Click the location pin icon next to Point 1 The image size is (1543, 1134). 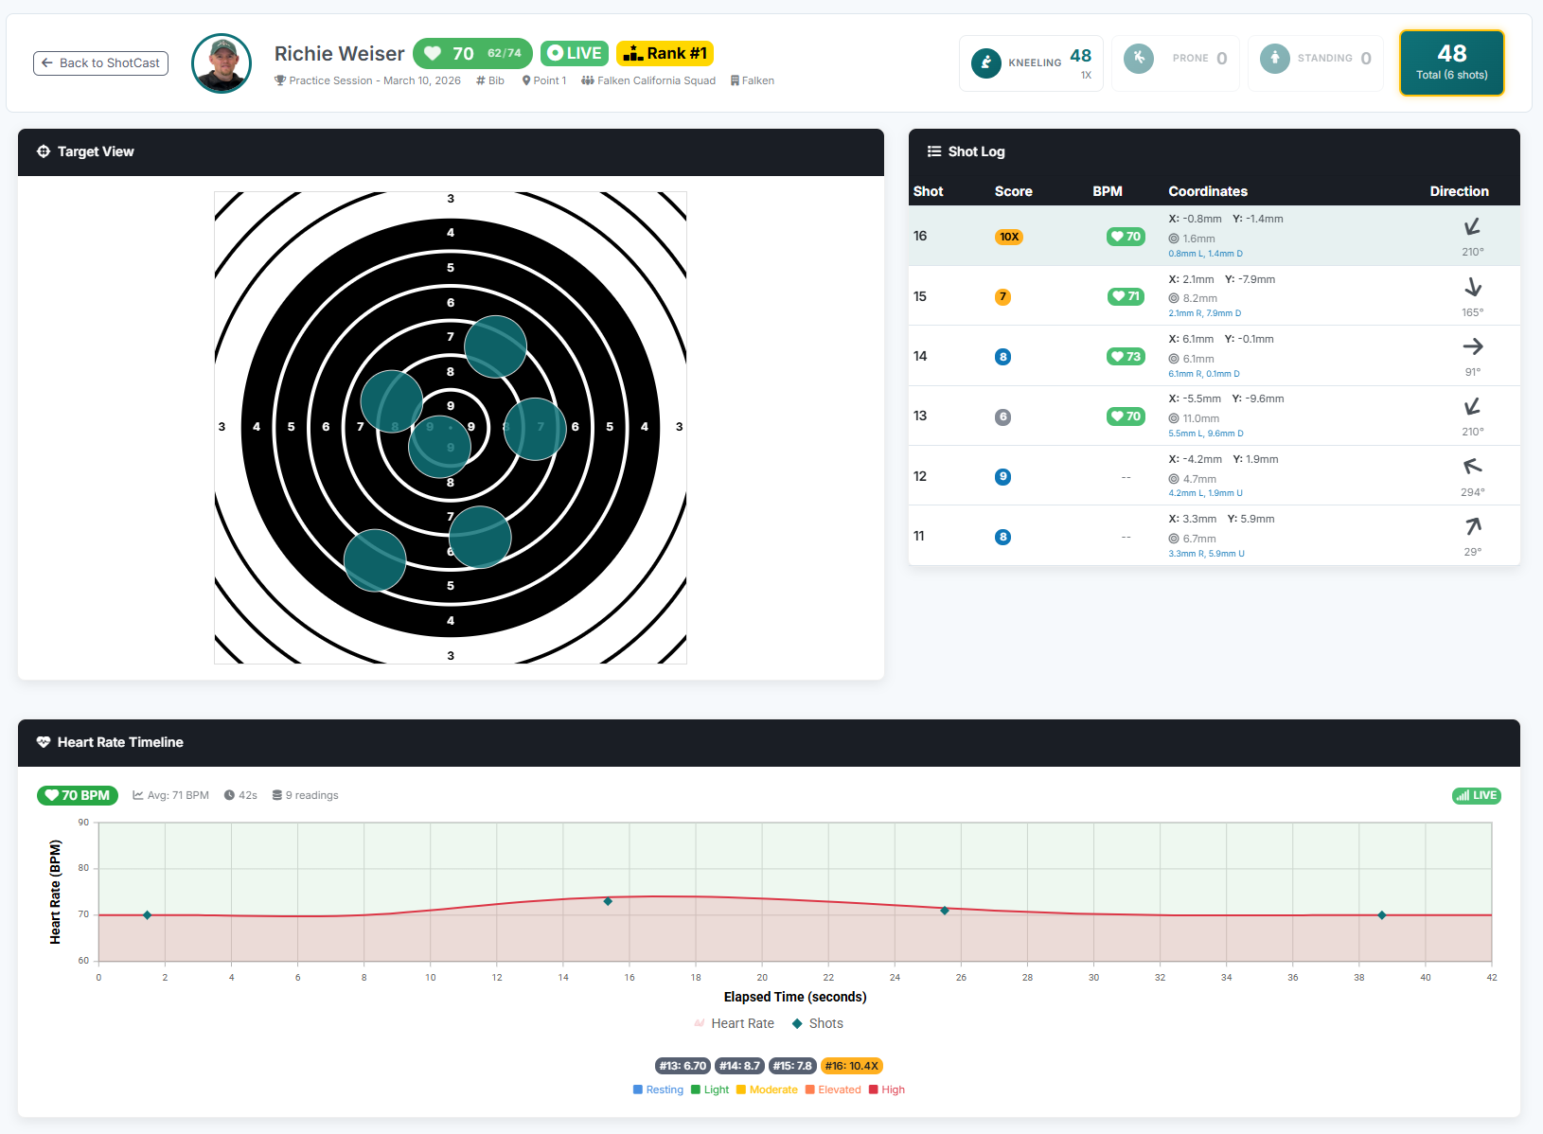click(524, 80)
